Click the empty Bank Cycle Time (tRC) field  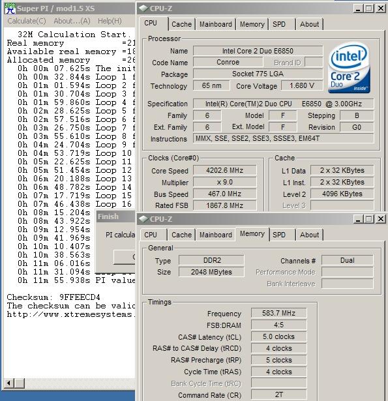point(279,383)
